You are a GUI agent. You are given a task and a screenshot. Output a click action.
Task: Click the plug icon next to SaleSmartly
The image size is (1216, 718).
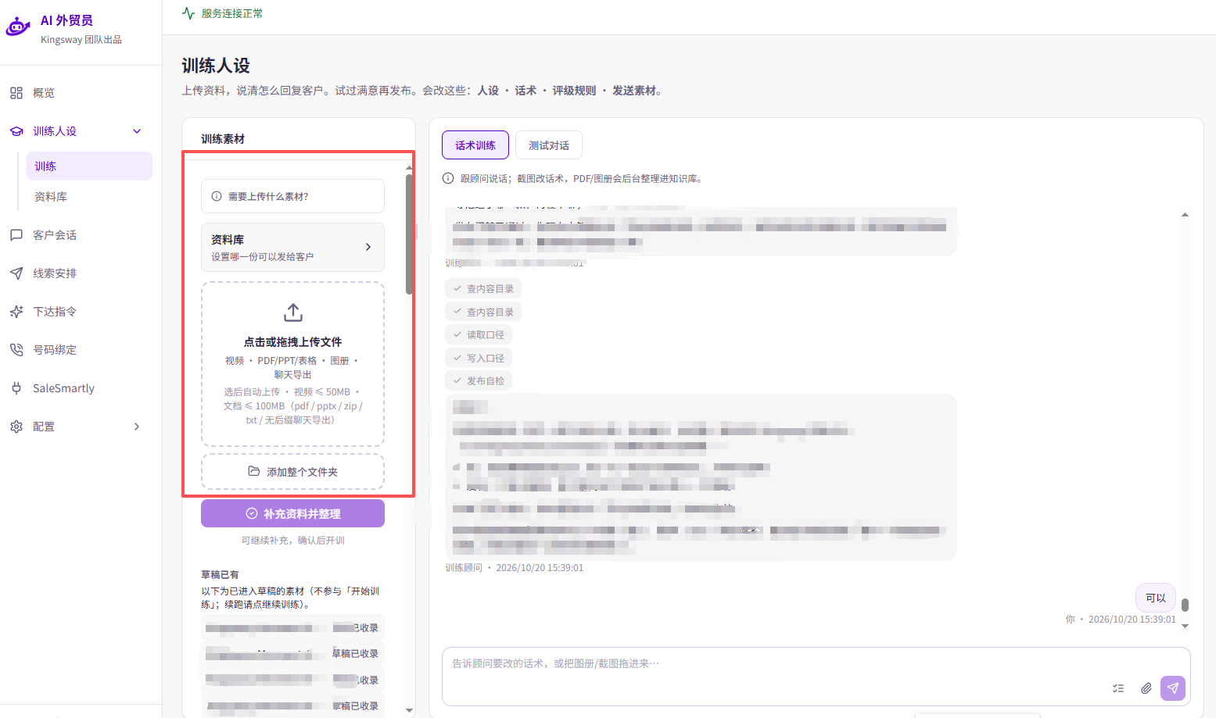click(16, 388)
